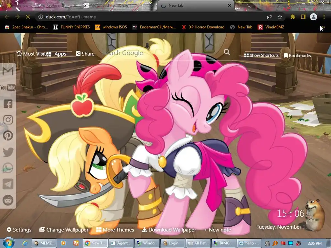Stop loading the page
The width and height of the screenshot is (331, 248).
28,17
